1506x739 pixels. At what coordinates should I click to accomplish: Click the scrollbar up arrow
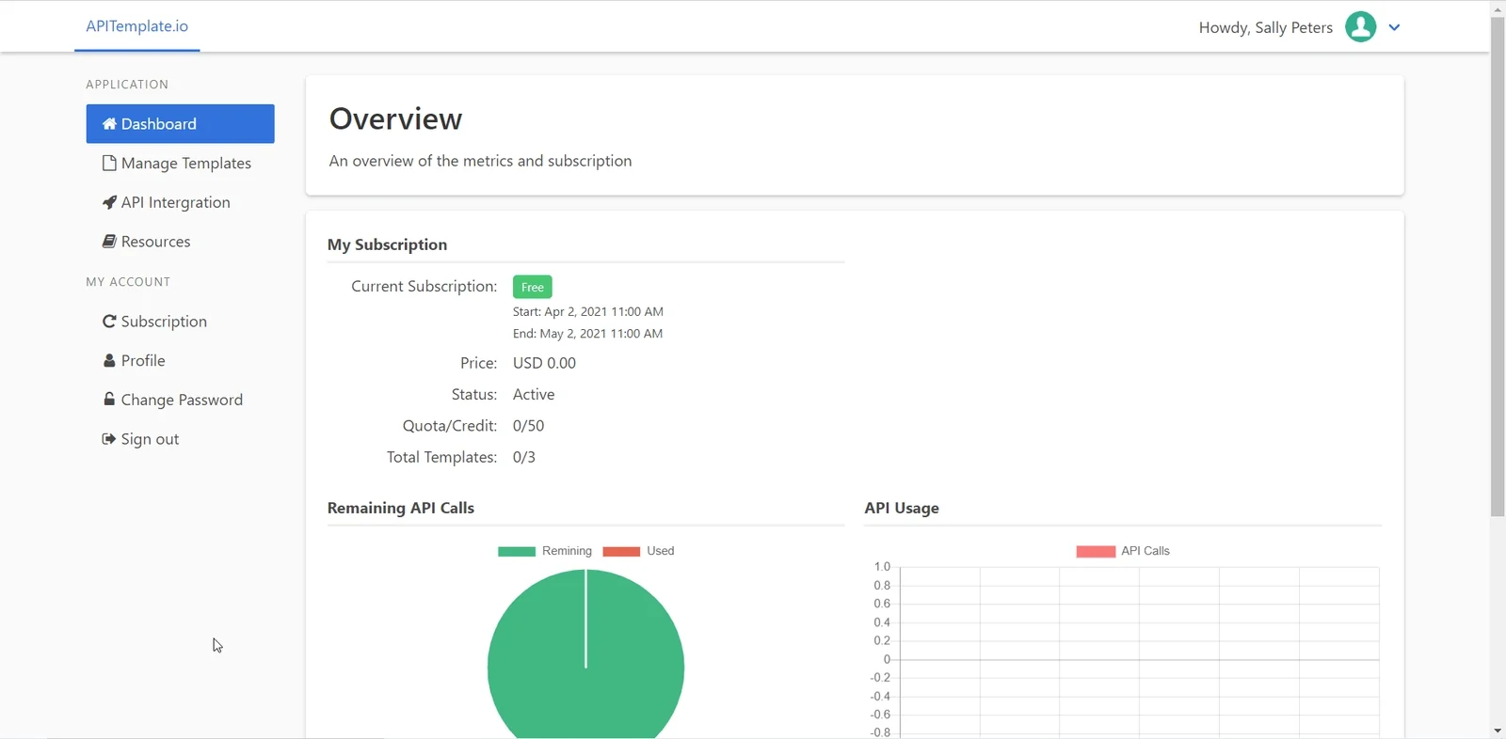click(x=1498, y=8)
